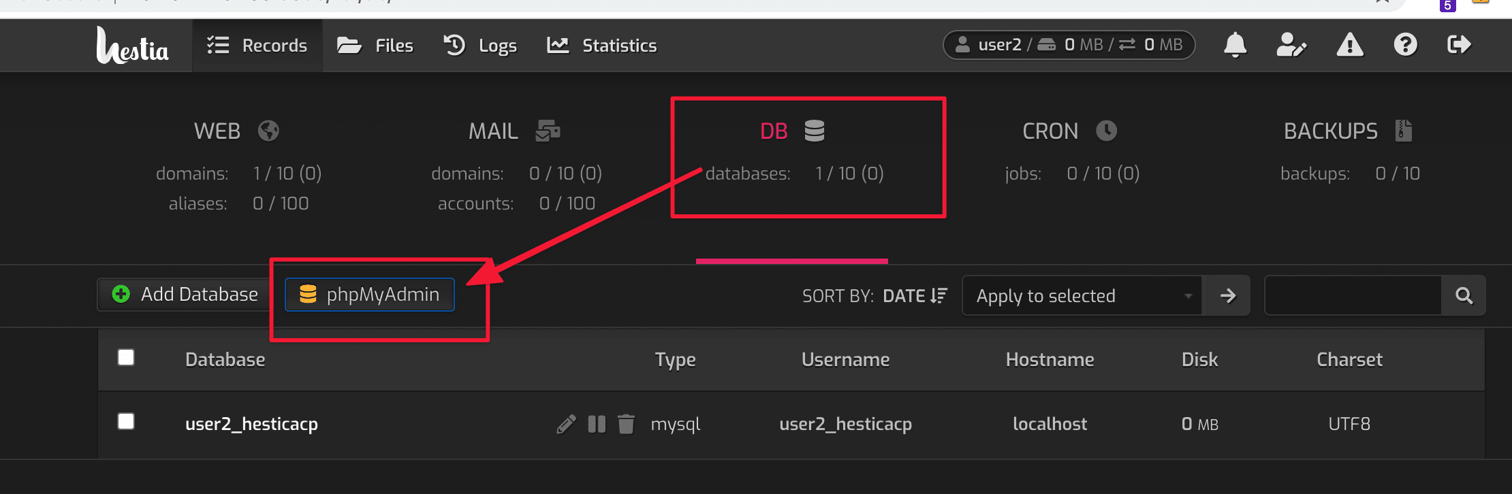Open the Files menu item
The width and height of the screenshot is (1512, 494).
[x=375, y=46]
